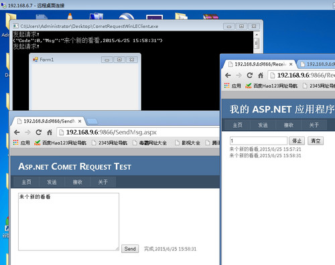
Task: Open 百度Hao123网址导航 bookmark in ReceiveMsg window
Action: point(271,86)
